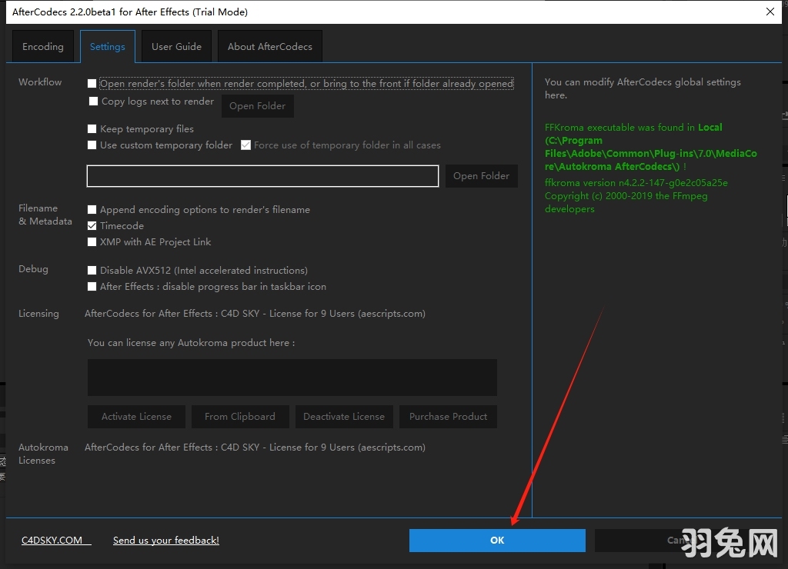Uncheck the Timecode checkbox
The height and width of the screenshot is (569, 788).
[x=92, y=226]
